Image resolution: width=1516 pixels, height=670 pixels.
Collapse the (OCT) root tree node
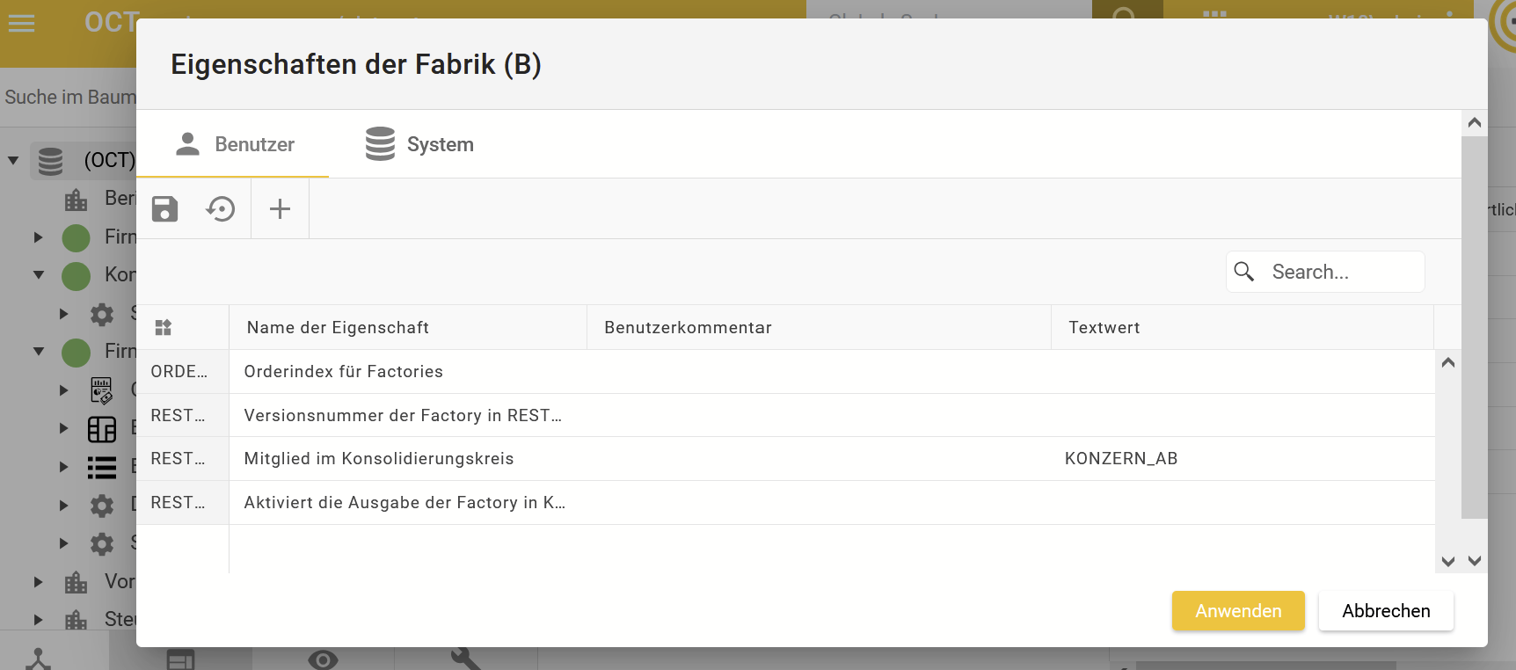[13, 160]
